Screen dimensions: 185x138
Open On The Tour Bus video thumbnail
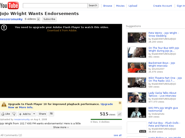pos(137,52)
